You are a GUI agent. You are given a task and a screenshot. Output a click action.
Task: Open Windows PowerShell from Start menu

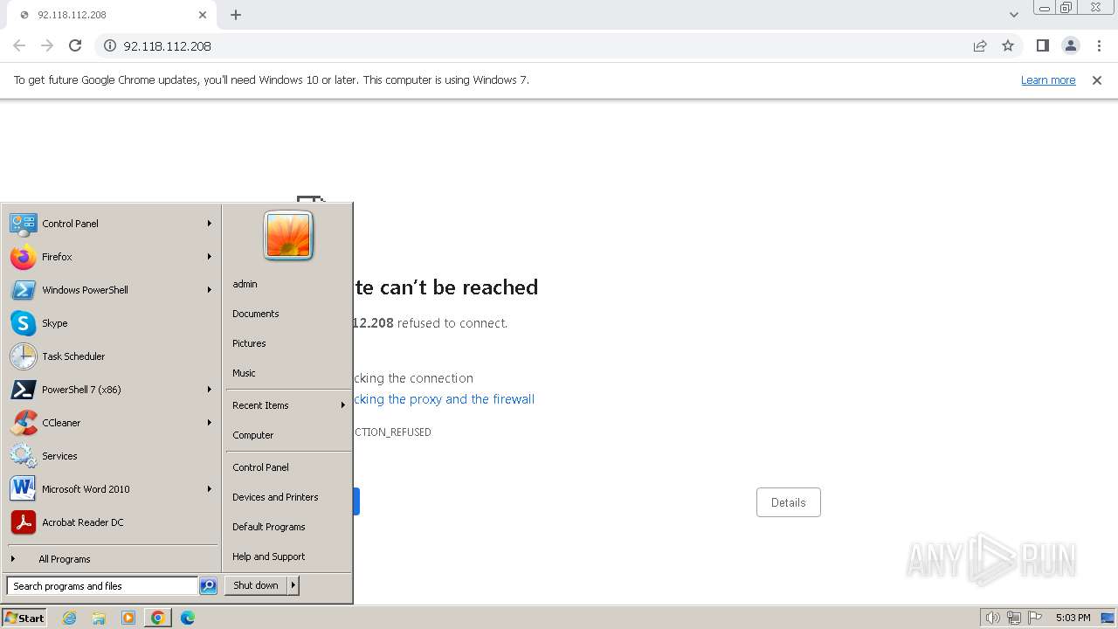tap(112, 290)
